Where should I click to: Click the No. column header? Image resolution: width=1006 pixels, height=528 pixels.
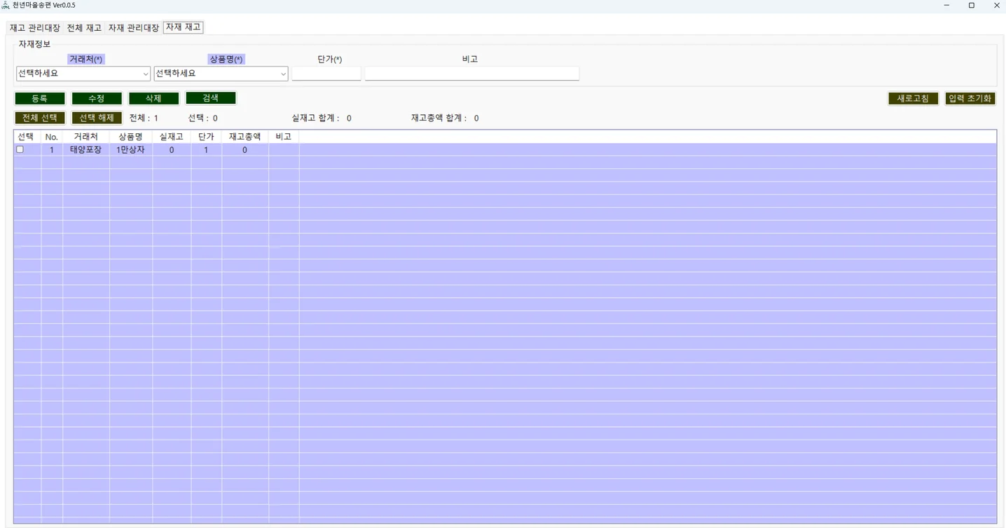pyautogui.click(x=52, y=137)
